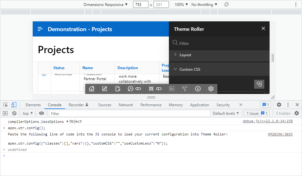This screenshot has width=302, height=176.
Task: Click the viewport width field
Action: click(x=141, y=4)
